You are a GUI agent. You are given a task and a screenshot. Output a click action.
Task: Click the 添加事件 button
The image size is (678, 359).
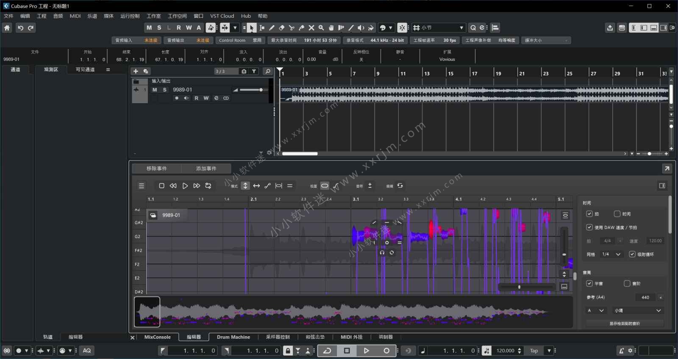[206, 168]
